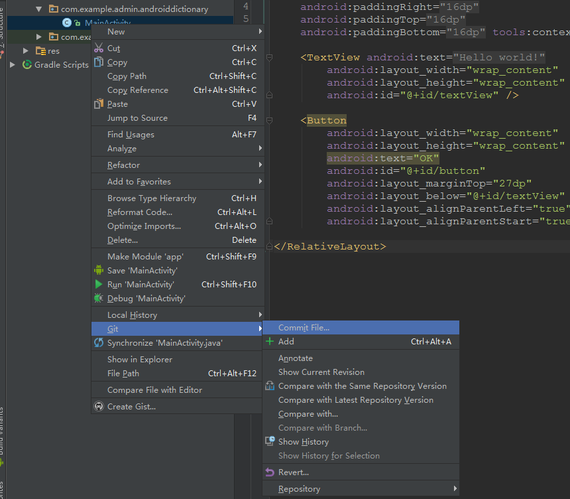Click the purple Revert arrow icon

270,472
